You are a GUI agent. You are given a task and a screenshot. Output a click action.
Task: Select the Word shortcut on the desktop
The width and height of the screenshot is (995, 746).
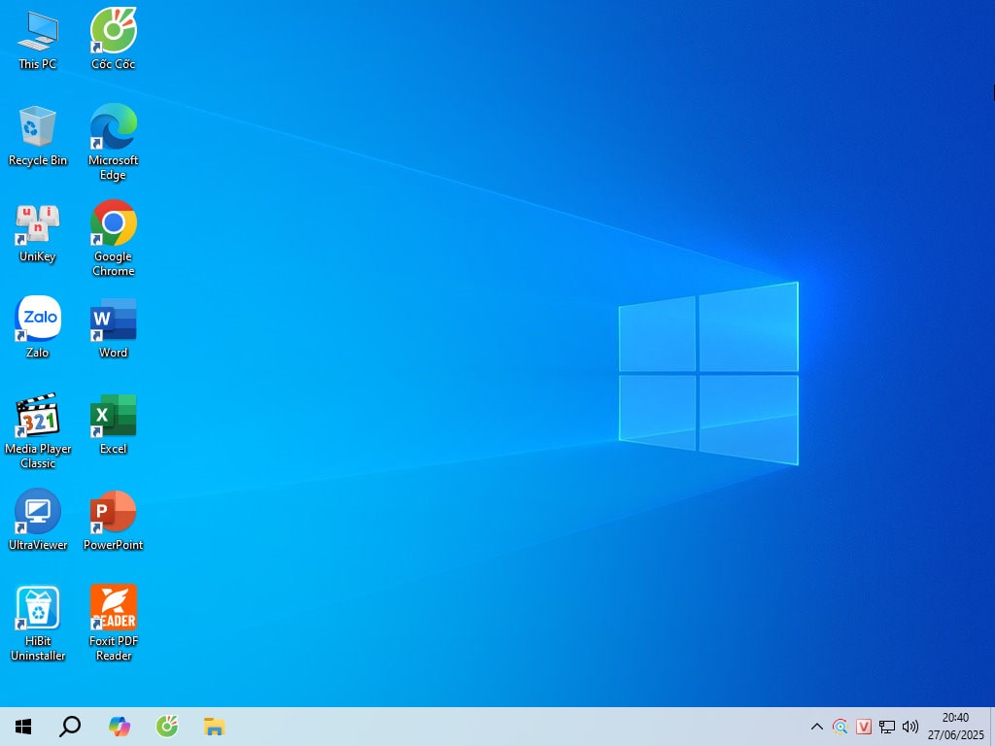(x=114, y=321)
